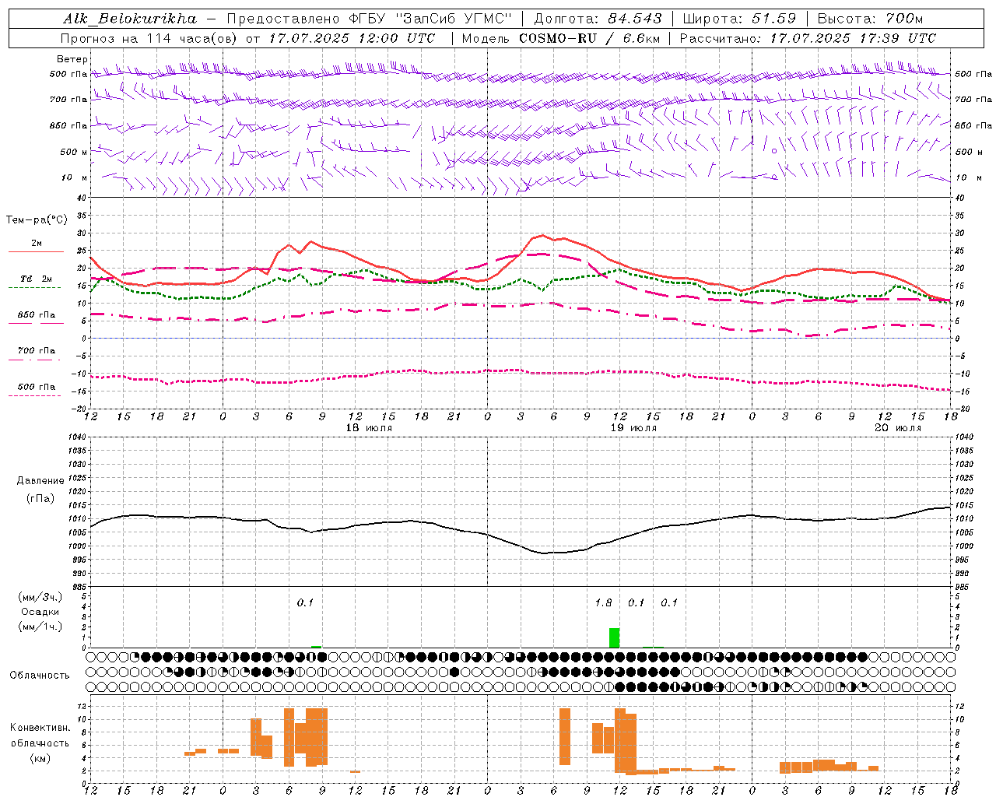Click 'Прогноз на 114 часа(ов)' forecast text
Image resolution: width=996 pixels, height=797 pixels.
[x=149, y=38]
